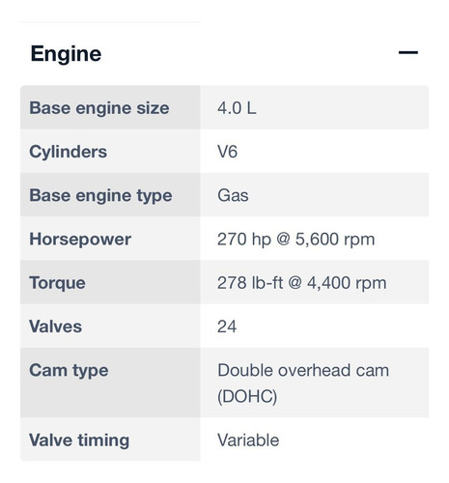Click the (DOHC) abbreviation text

[247, 396]
